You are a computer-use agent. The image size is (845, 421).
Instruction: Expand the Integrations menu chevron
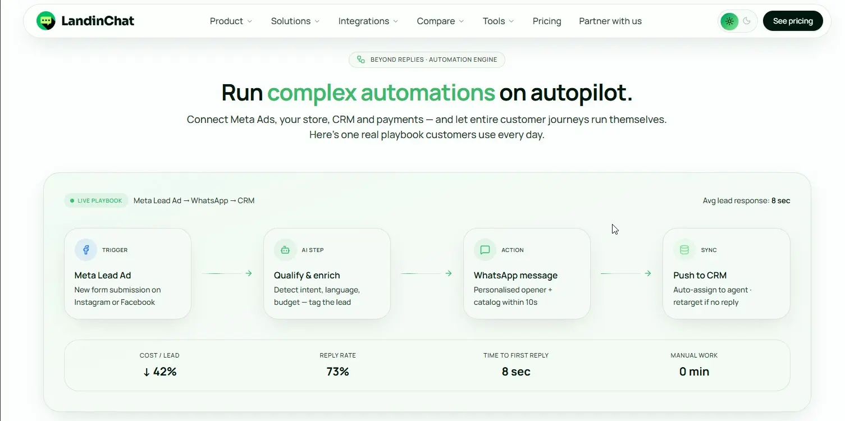(395, 21)
